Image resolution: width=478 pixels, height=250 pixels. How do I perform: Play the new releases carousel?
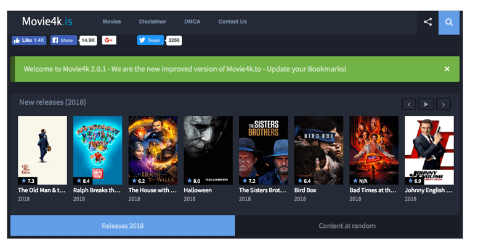point(426,104)
